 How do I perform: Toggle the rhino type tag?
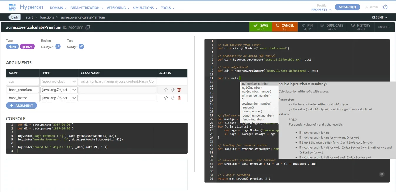pyautogui.click(x=12, y=47)
